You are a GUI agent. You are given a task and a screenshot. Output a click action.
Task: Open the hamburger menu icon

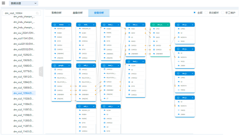3,3
